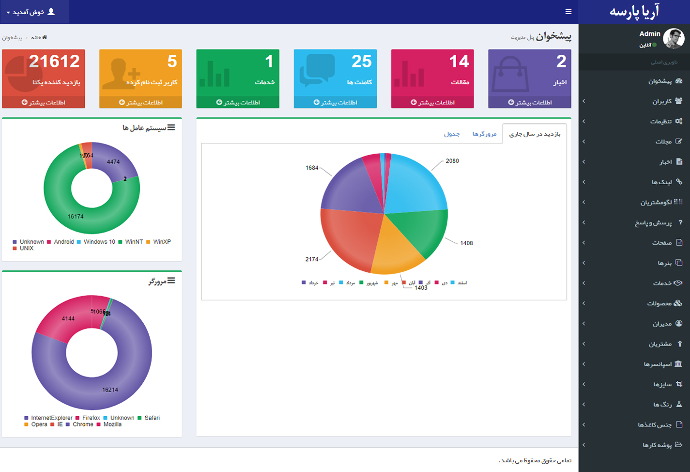The image size is (690, 472).
Task: Expand the اخبار (News) sidebar chevron
Action: tap(584, 162)
